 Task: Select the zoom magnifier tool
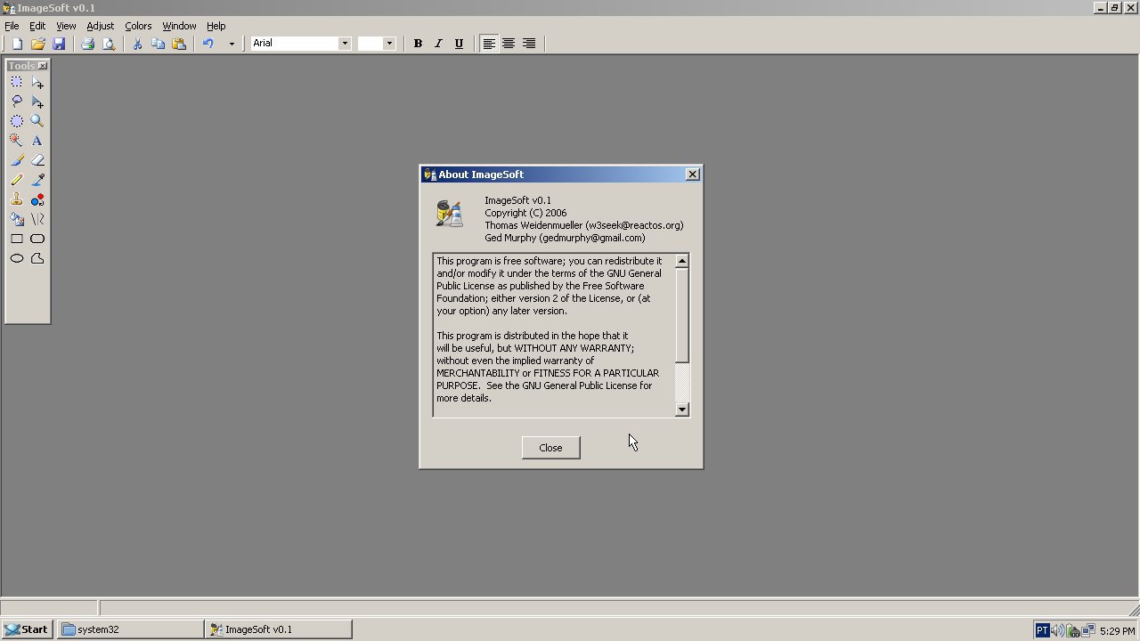coord(37,121)
